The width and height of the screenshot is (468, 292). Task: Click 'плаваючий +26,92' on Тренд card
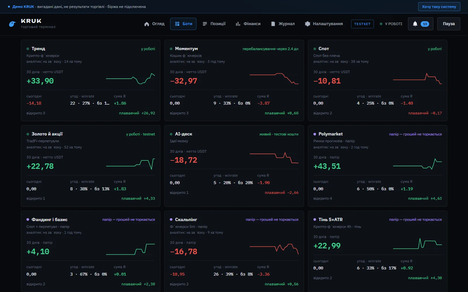click(x=137, y=113)
